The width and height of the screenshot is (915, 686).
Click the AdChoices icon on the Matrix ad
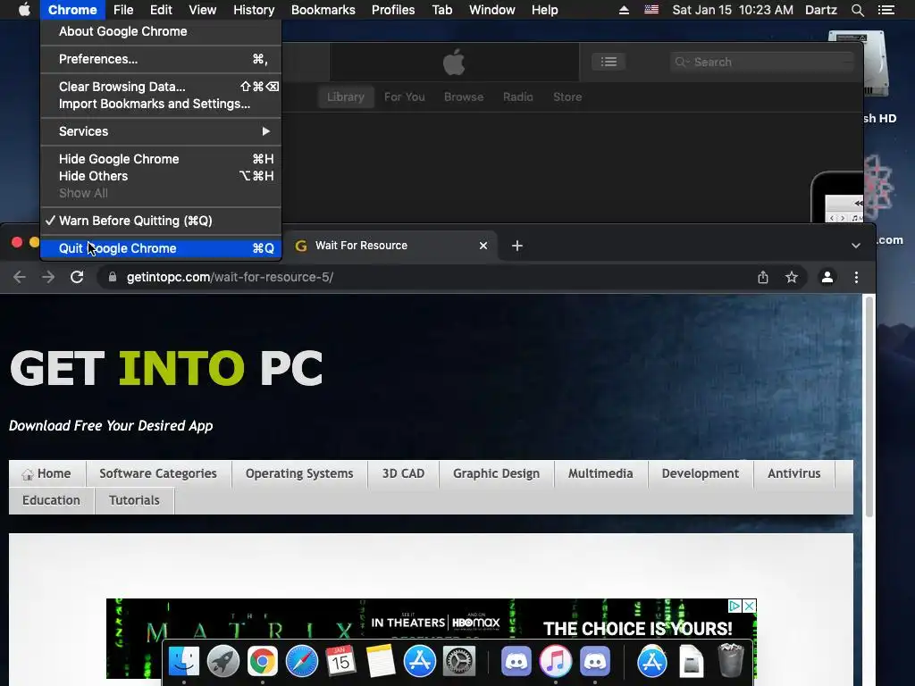pyautogui.click(x=735, y=607)
